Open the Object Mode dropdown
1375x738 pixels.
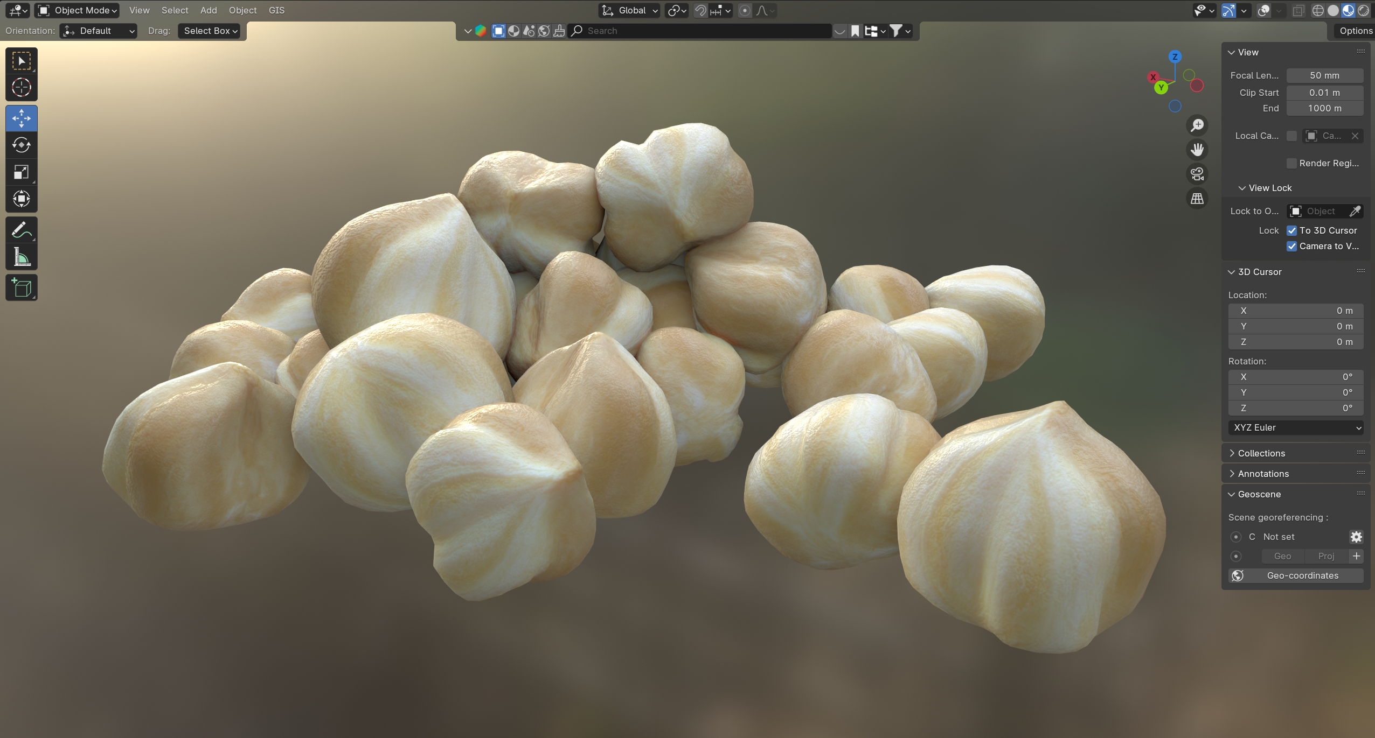[78, 10]
